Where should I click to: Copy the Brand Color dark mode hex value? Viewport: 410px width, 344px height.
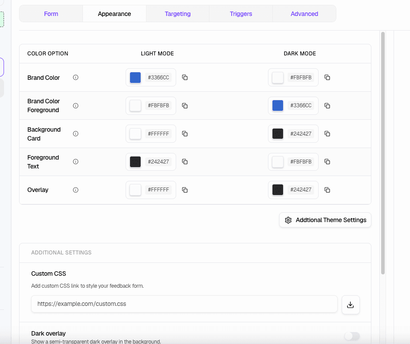(327, 77)
